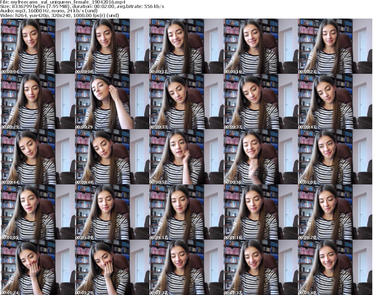
Task: Select the thumbnail stamped 00:00:33
Action: click(186, 101)
